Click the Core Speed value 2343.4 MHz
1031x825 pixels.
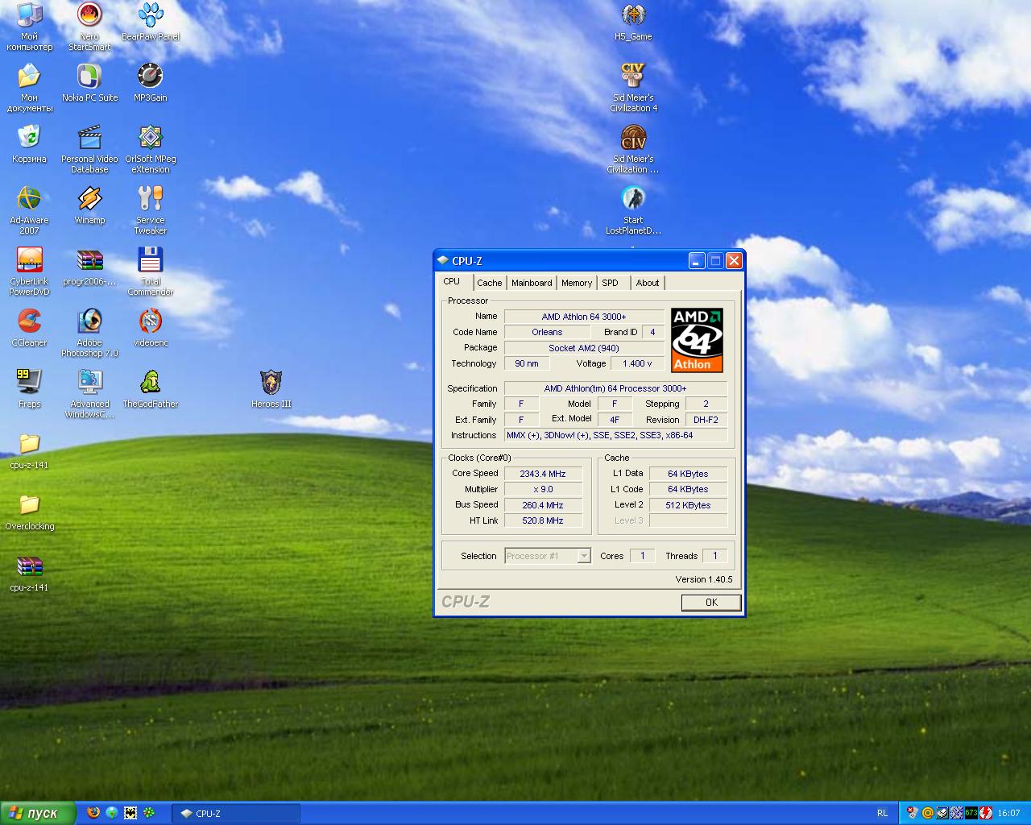pos(543,474)
